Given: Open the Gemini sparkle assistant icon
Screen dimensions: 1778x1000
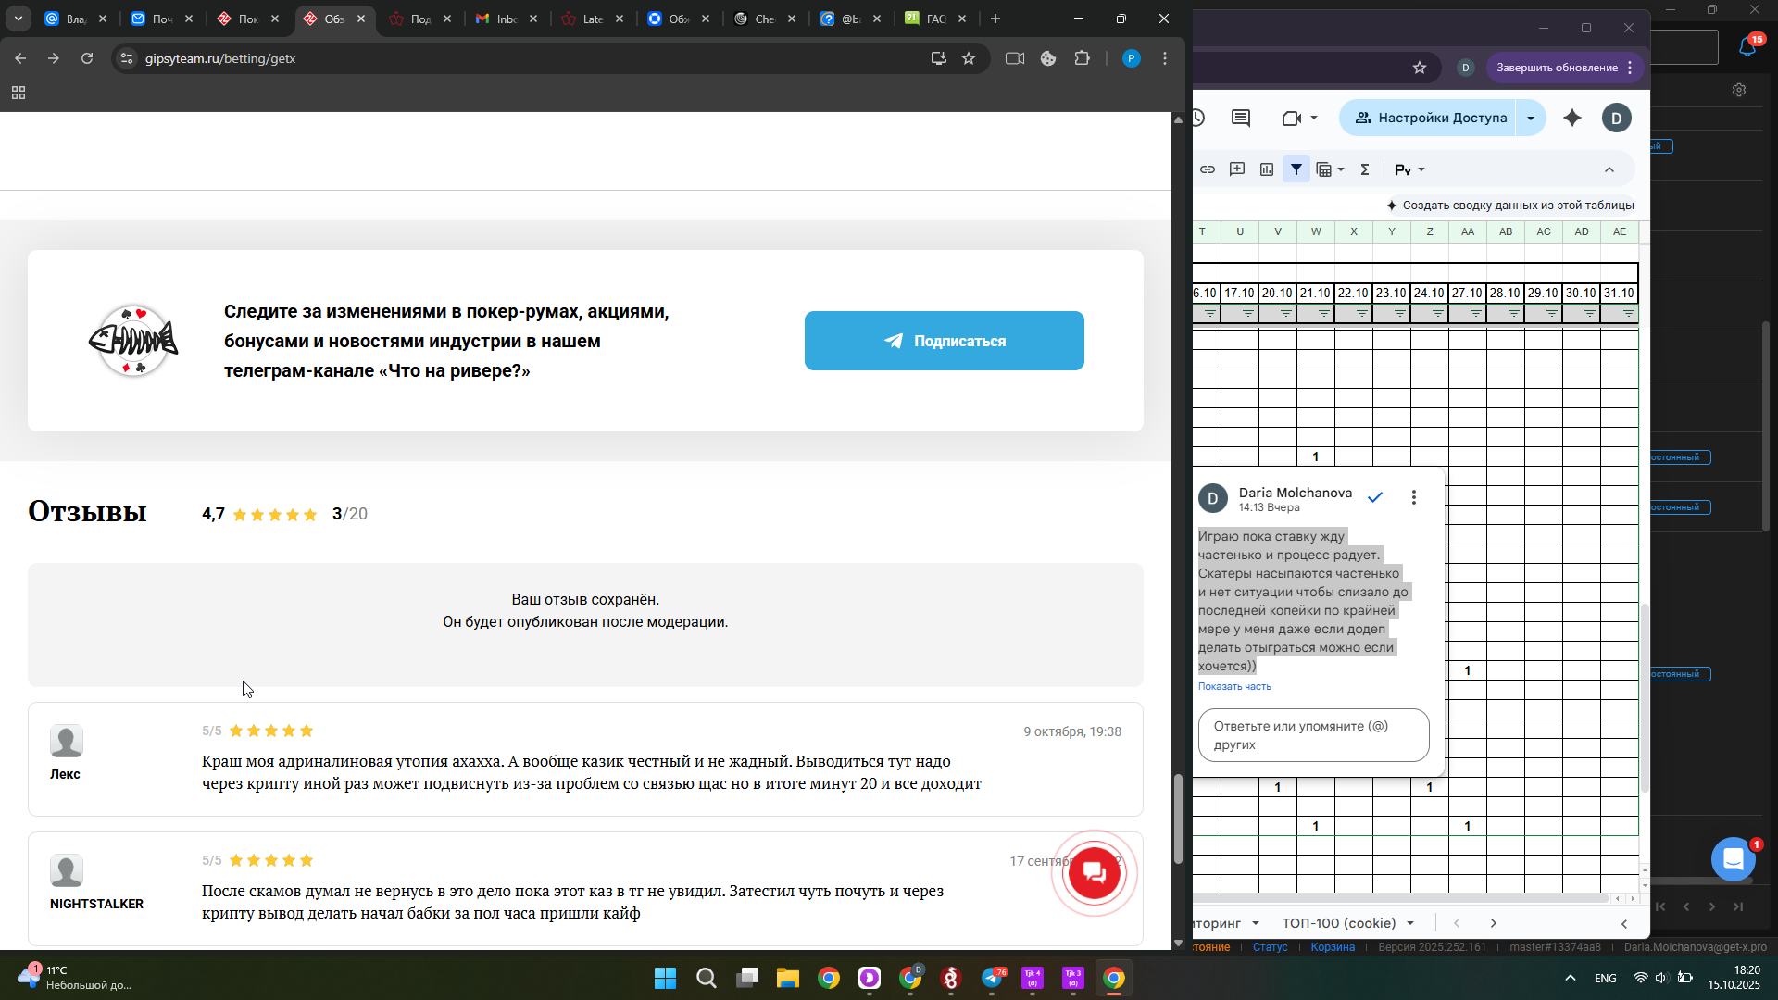Looking at the screenshot, I should (x=1572, y=118).
